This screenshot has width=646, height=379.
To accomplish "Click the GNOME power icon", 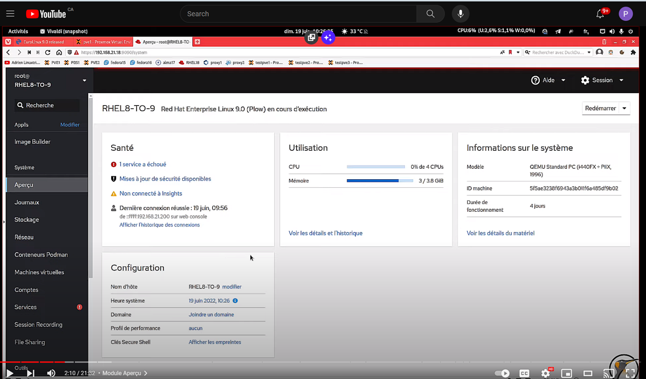I will tap(630, 31).
